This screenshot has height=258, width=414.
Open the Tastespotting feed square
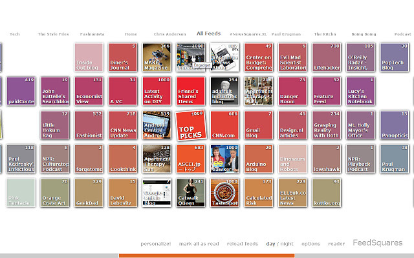[224, 192]
